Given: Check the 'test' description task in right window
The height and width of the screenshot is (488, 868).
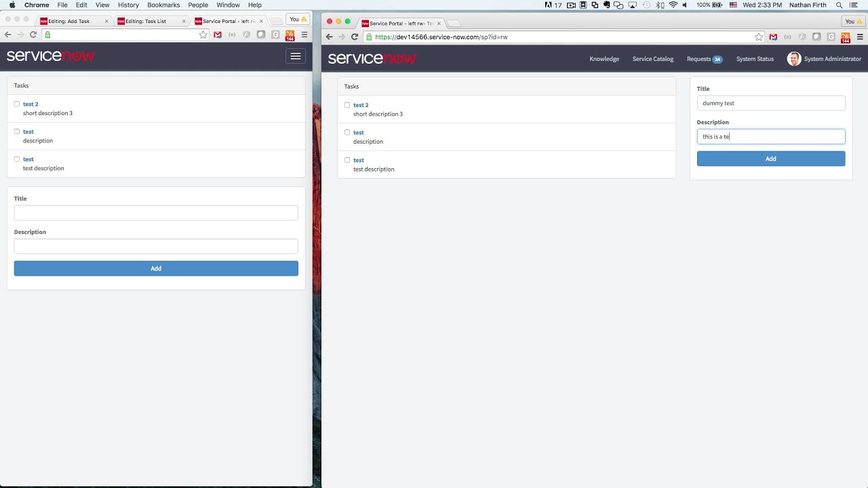Looking at the screenshot, I should tap(347, 132).
